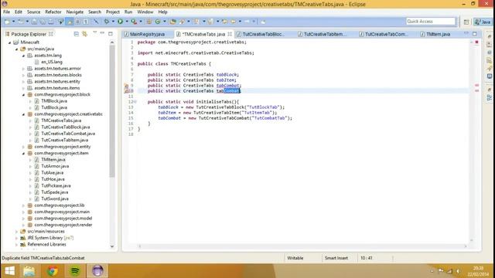This screenshot has height=278, width=495.
Task: Open File Explorer from taskbar
Action: click(x=29, y=270)
